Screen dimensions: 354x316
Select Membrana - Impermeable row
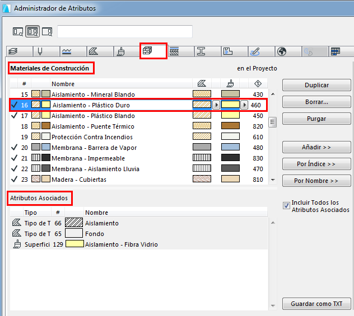[x=138, y=158]
